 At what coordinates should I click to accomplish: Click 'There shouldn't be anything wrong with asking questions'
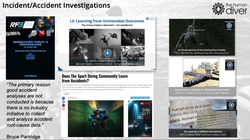[x=202, y=53]
